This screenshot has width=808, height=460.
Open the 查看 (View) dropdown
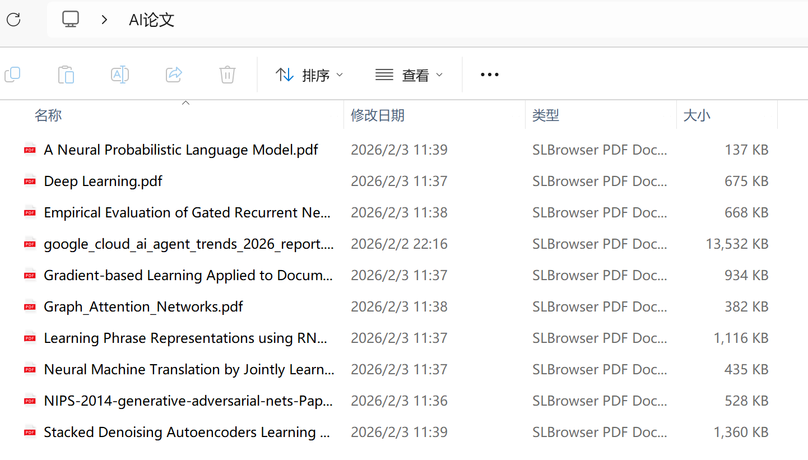(x=410, y=74)
